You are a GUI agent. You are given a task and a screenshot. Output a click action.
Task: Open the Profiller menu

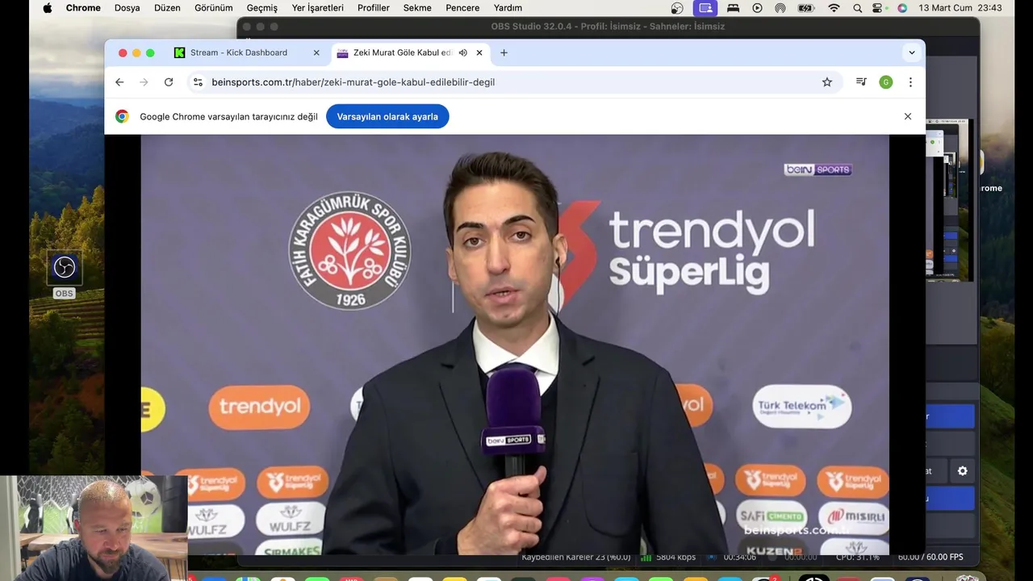coord(374,8)
